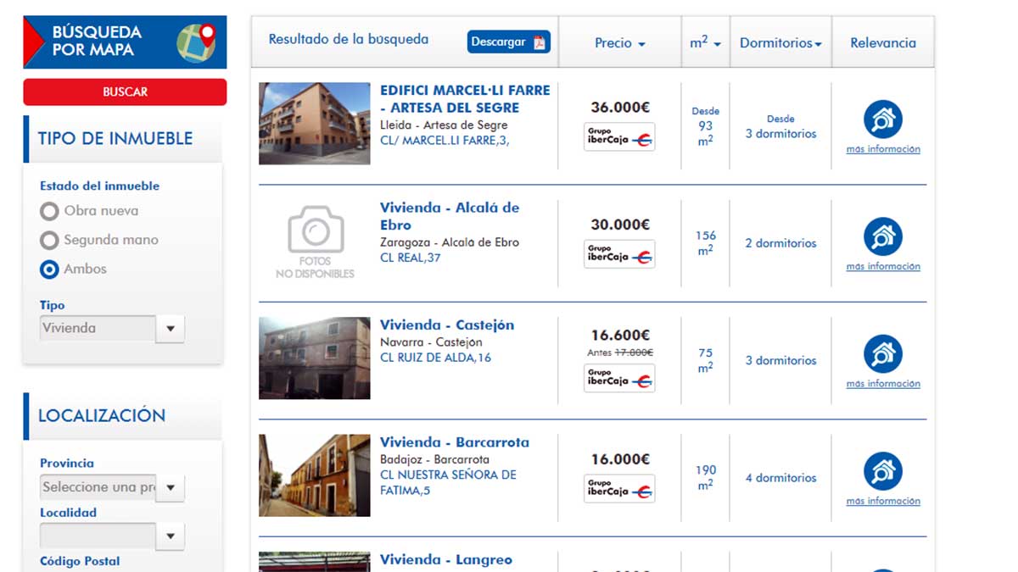Image resolution: width=1018 pixels, height=572 pixels.
Task: Sort results by Dormitorios column
Action: tap(780, 43)
